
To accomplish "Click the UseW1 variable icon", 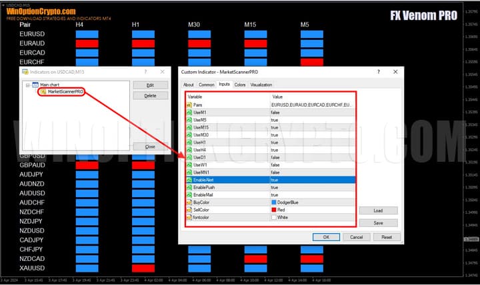I will (x=189, y=165).
